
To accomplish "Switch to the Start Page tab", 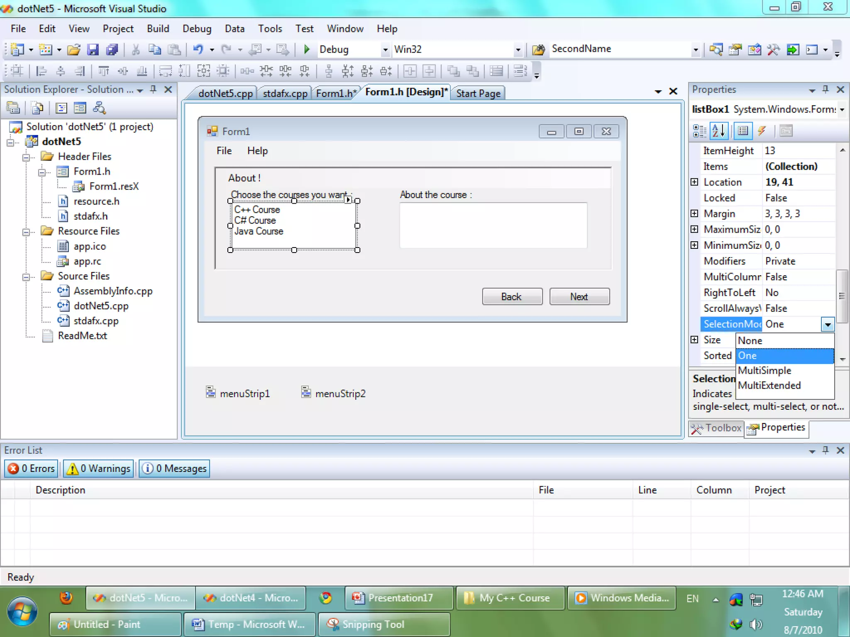I will click(478, 93).
